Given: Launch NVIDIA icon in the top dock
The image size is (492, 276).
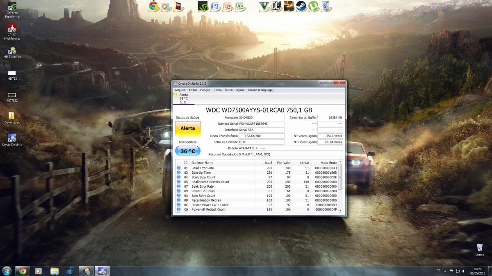Looking at the screenshot, I should (x=203, y=6).
